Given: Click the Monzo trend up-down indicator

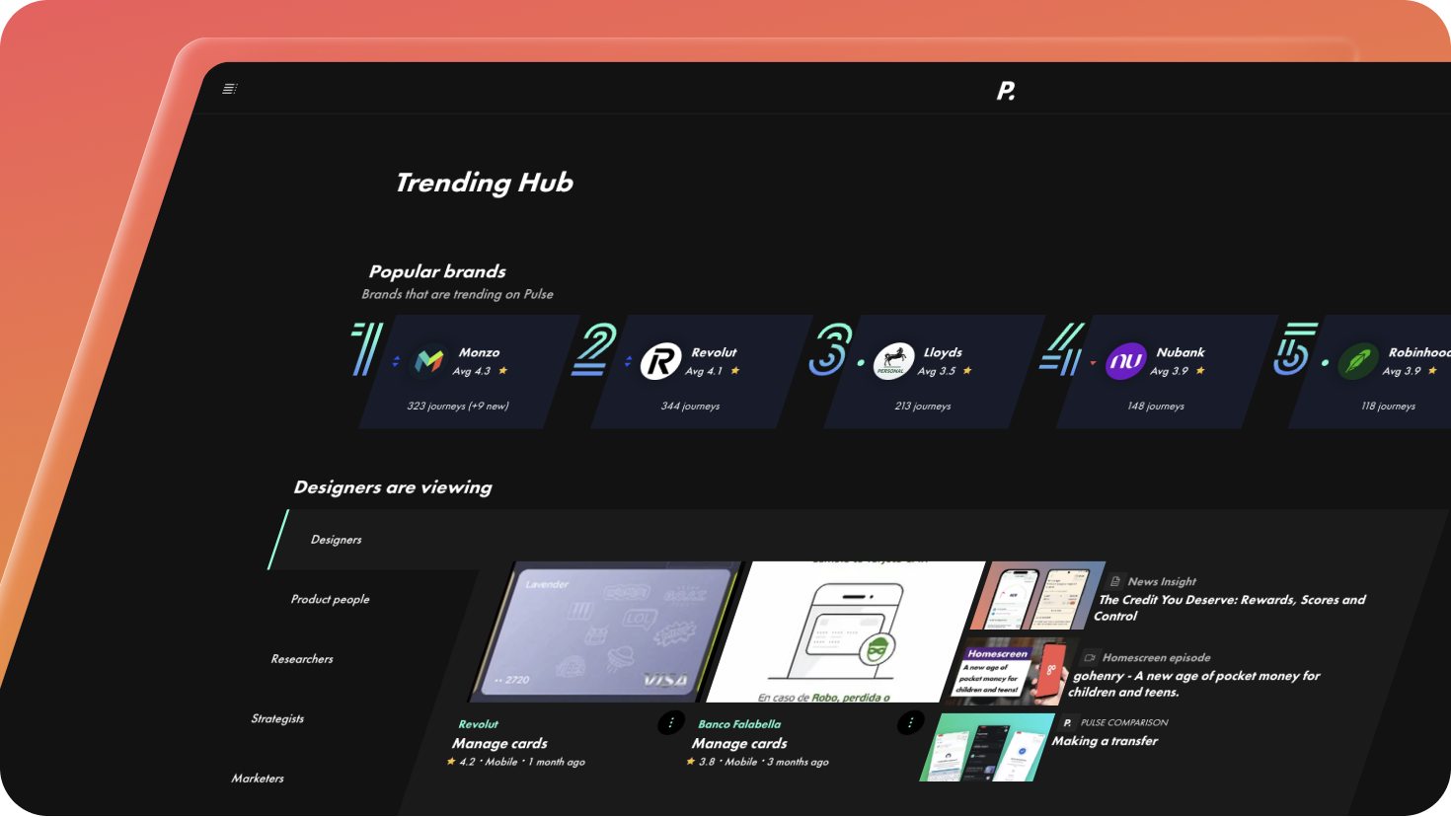Looking at the screenshot, I should point(396,362).
